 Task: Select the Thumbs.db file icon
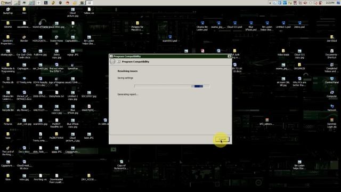coord(8,81)
